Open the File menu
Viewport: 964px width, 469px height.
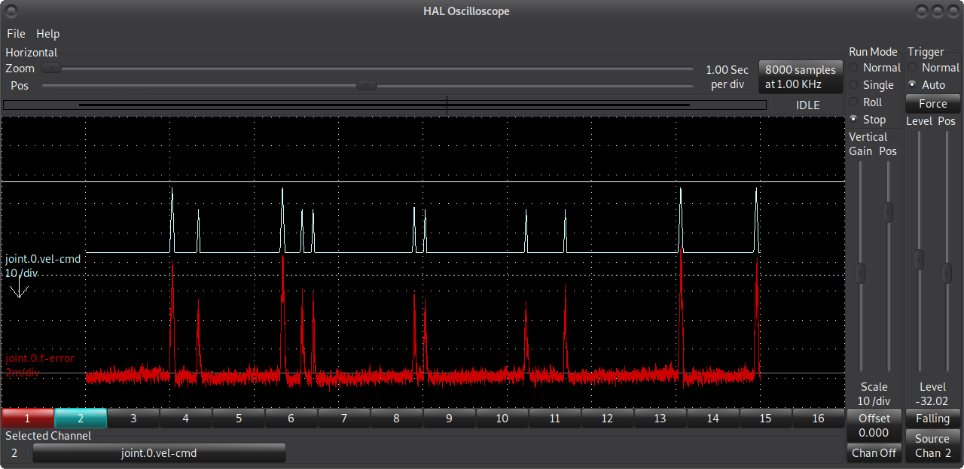16,34
